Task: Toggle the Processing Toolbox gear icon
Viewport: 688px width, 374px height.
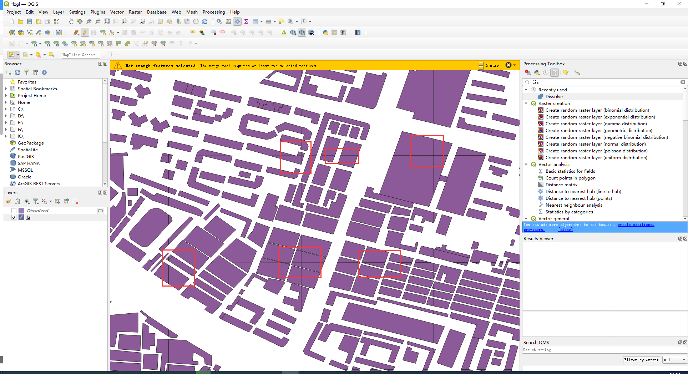Action: click(x=237, y=21)
